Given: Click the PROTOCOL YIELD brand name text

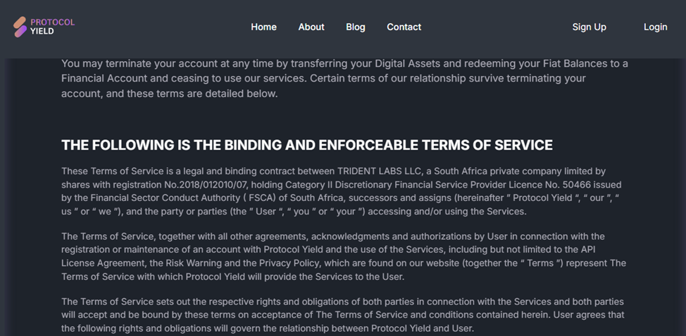Looking at the screenshot, I should coord(52,27).
